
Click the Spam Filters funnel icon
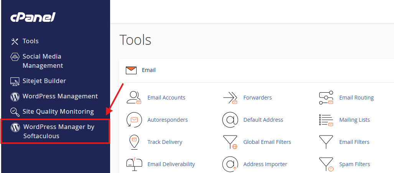pos(326,165)
